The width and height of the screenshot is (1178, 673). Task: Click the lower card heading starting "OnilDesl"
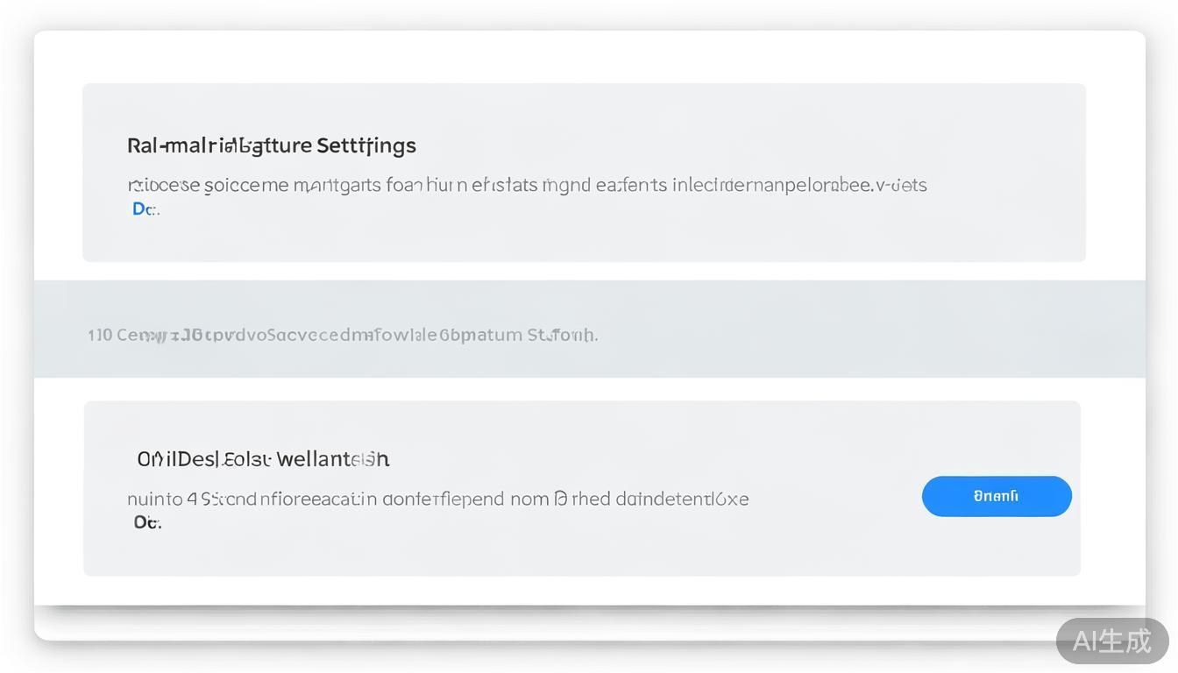(263, 458)
